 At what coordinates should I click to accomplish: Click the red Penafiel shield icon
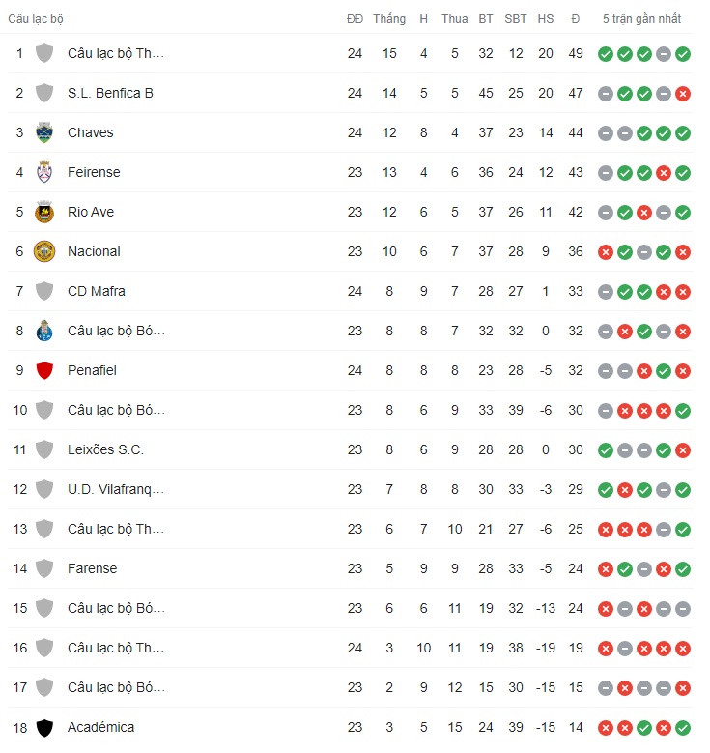(44, 370)
